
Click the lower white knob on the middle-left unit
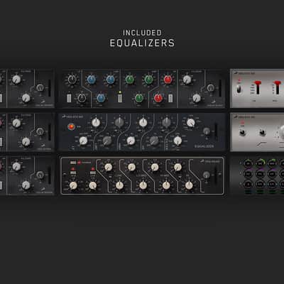pyautogui.click(x=26, y=142)
